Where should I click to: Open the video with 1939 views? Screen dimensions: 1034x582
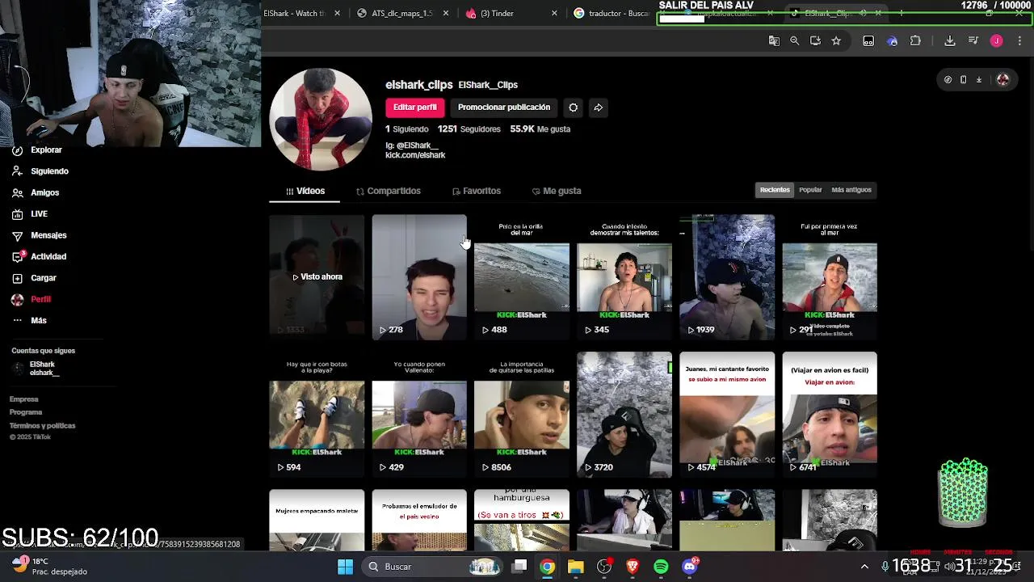coord(727,276)
